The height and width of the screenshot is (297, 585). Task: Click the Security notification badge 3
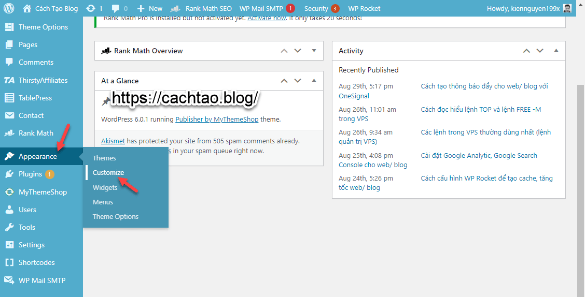point(336,8)
